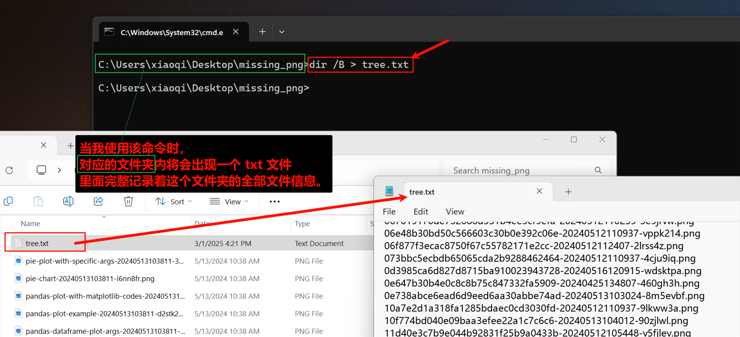Open Notepad View menu
The image size is (740, 337).
455,211
